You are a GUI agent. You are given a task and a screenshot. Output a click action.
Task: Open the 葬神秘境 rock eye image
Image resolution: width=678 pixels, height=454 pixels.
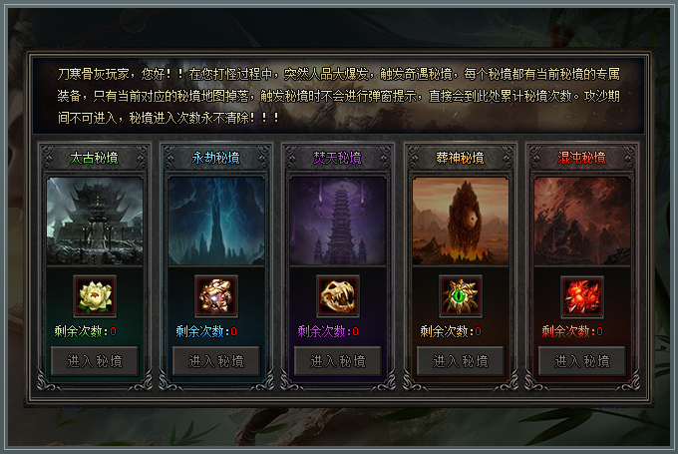tap(461, 221)
